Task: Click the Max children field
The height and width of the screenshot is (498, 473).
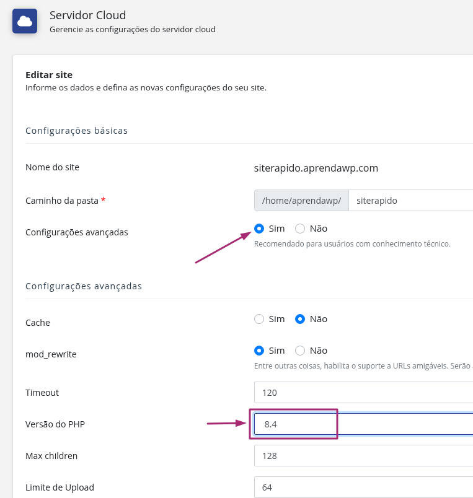Action: click(364, 456)
